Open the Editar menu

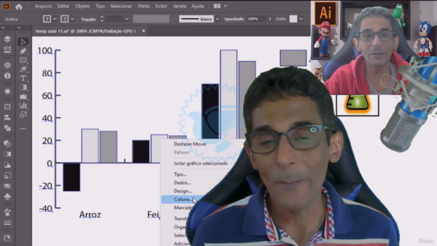pyautogui.click(x=64, y=6)
